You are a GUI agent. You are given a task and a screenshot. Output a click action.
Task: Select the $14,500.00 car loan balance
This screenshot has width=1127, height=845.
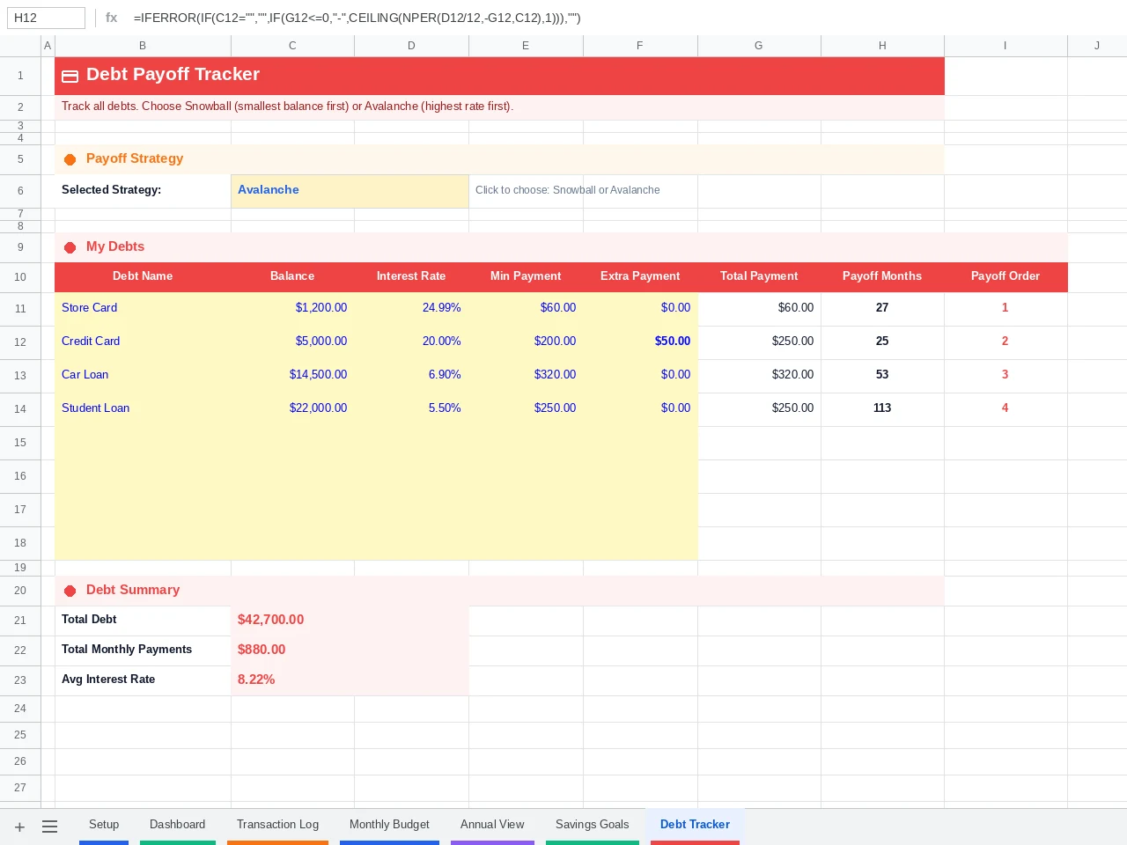[x=292, y=376]
